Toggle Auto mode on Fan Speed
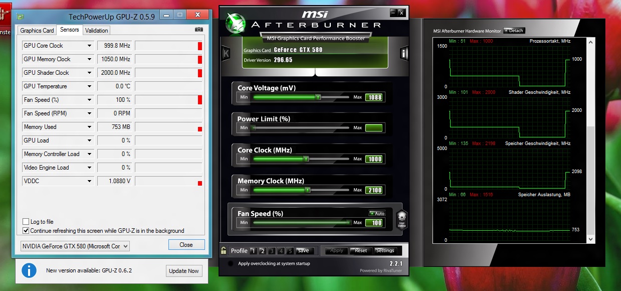 (x=377, y=213)
